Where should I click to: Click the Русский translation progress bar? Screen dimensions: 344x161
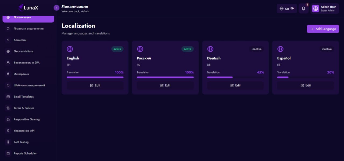(x=165, y=77)
